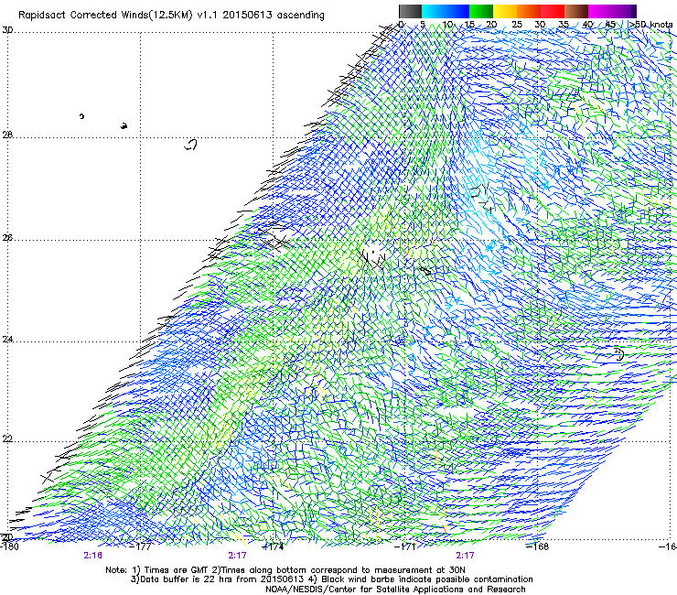Click note '3)Data buffer is 22 hrs from 20150613'
This screenshot has height=595, width=677.
pyautogui.click(x=218, y=579)
